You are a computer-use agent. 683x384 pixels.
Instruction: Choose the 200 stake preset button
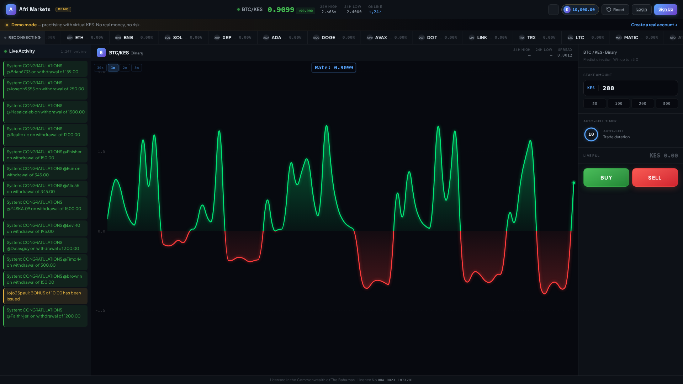[x=642, y=103]
